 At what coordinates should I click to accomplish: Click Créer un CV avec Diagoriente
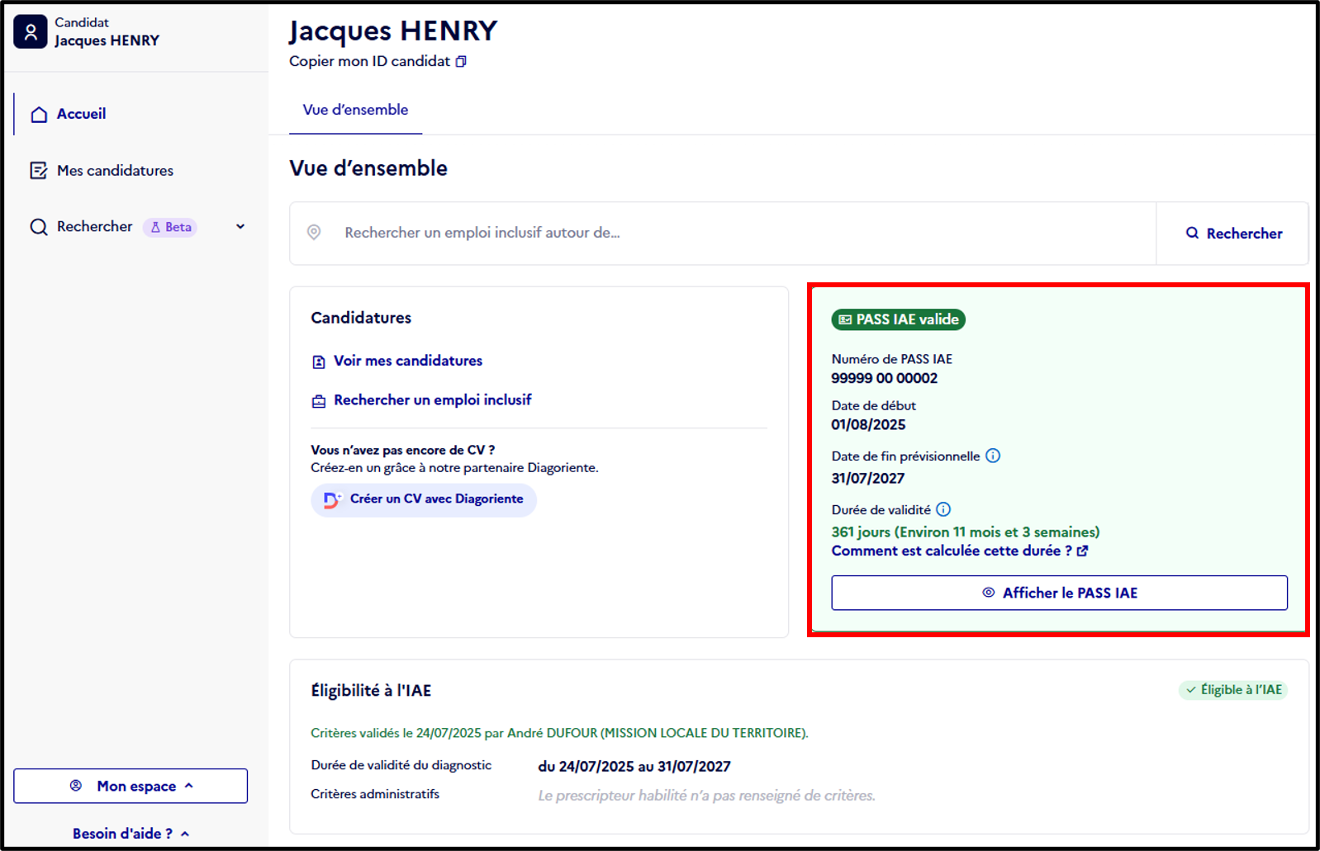(424, 499)
